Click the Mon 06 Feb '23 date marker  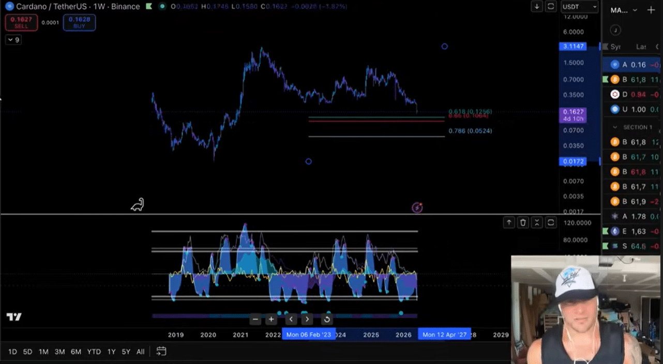coord(309,335)
